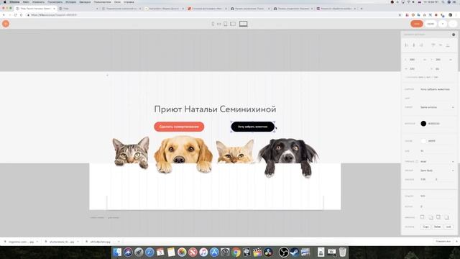
Task: Select heading 'Приют Натальи Семинихиной' on canvas
Action: click(215, 109)
